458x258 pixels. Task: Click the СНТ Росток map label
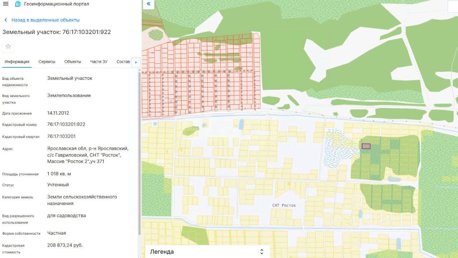click(284, 205)
